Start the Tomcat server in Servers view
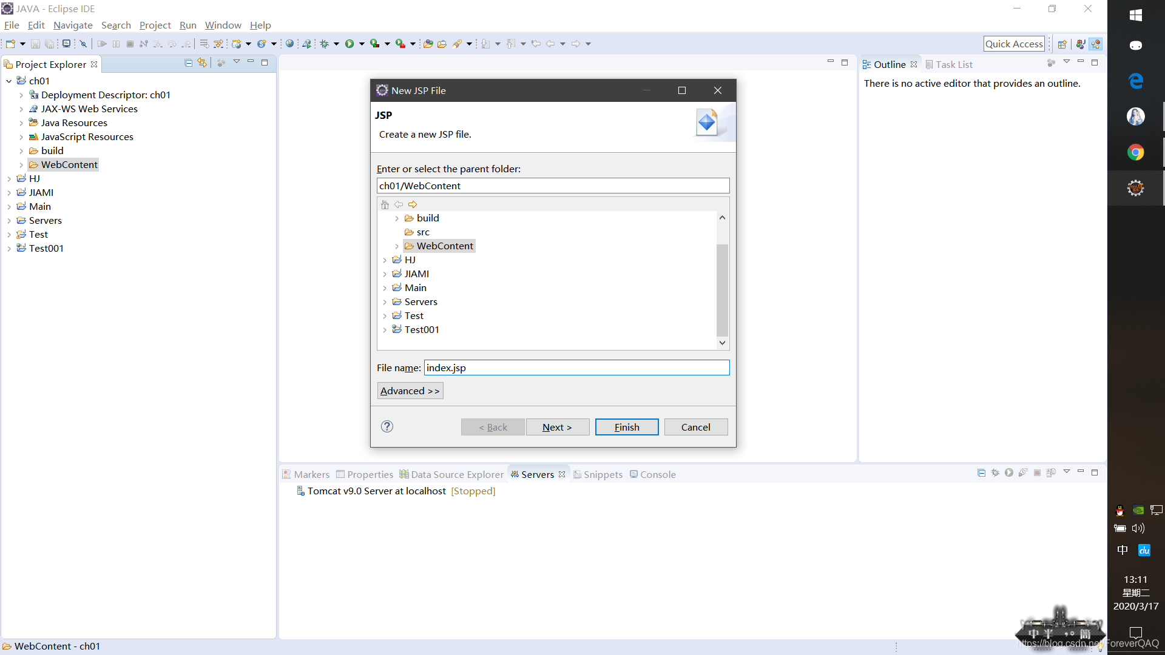This screenshot has width=1165, height=655. (1008, 473)
